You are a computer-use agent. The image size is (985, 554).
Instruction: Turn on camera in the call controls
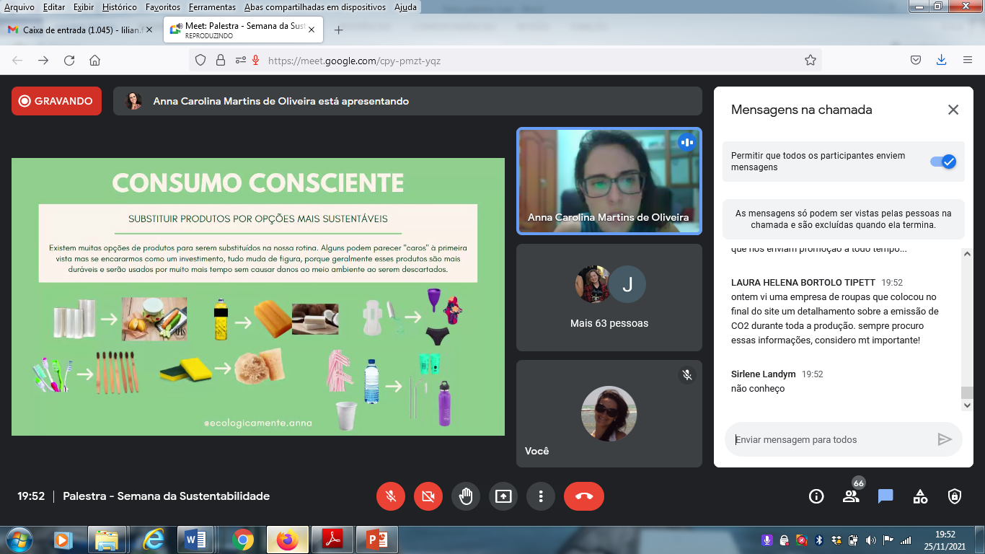428,496
